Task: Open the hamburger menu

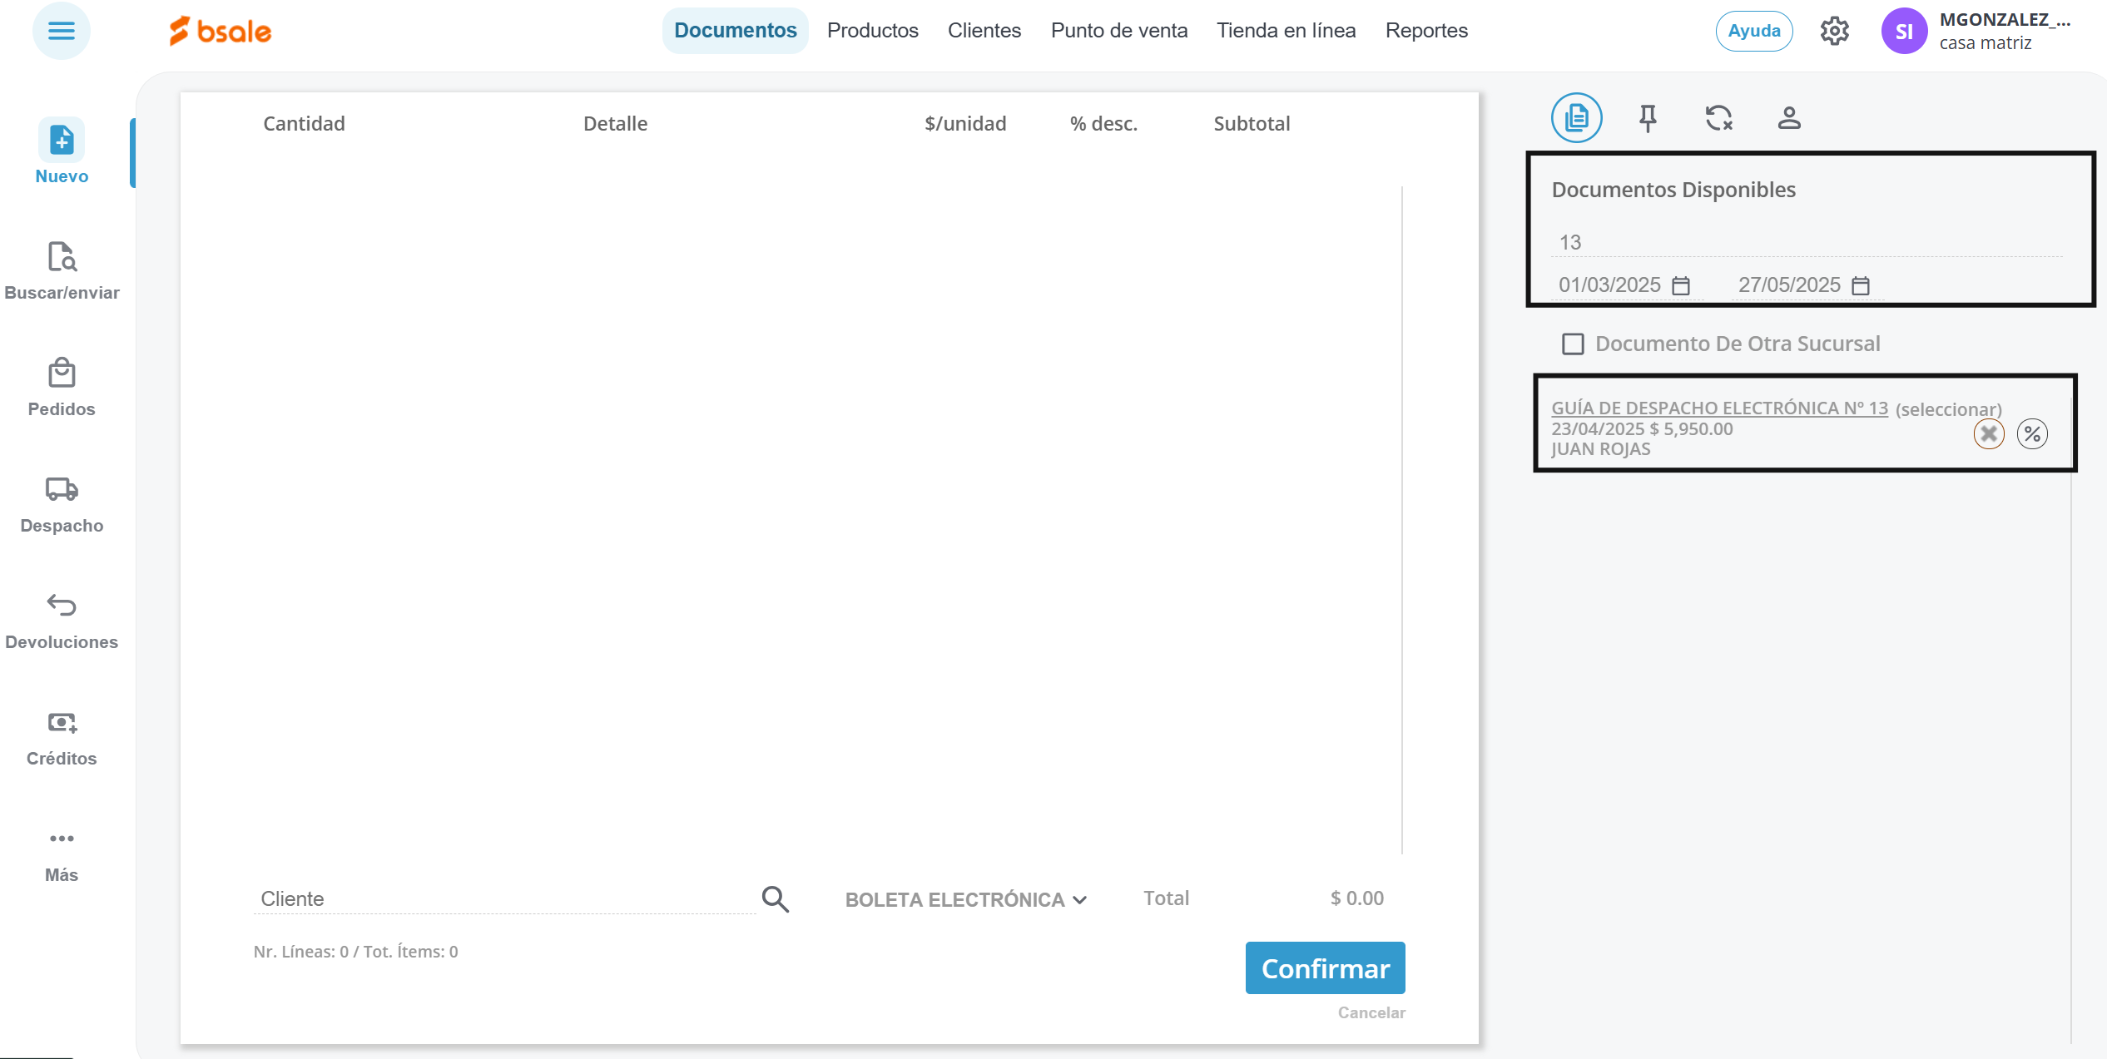Action: pos(61,31)
